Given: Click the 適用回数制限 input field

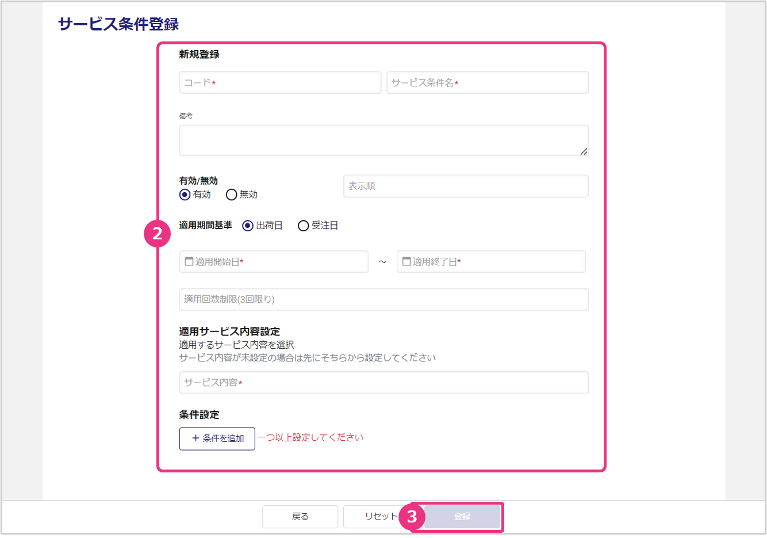Looking at the screenshot, I should point(383,300).
